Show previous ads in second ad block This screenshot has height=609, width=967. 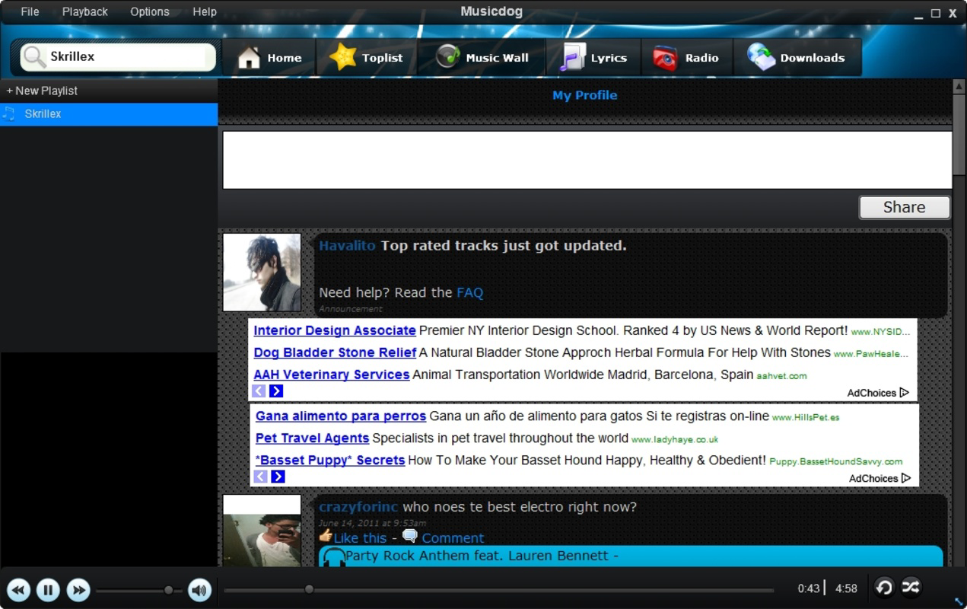click(261, 477)
